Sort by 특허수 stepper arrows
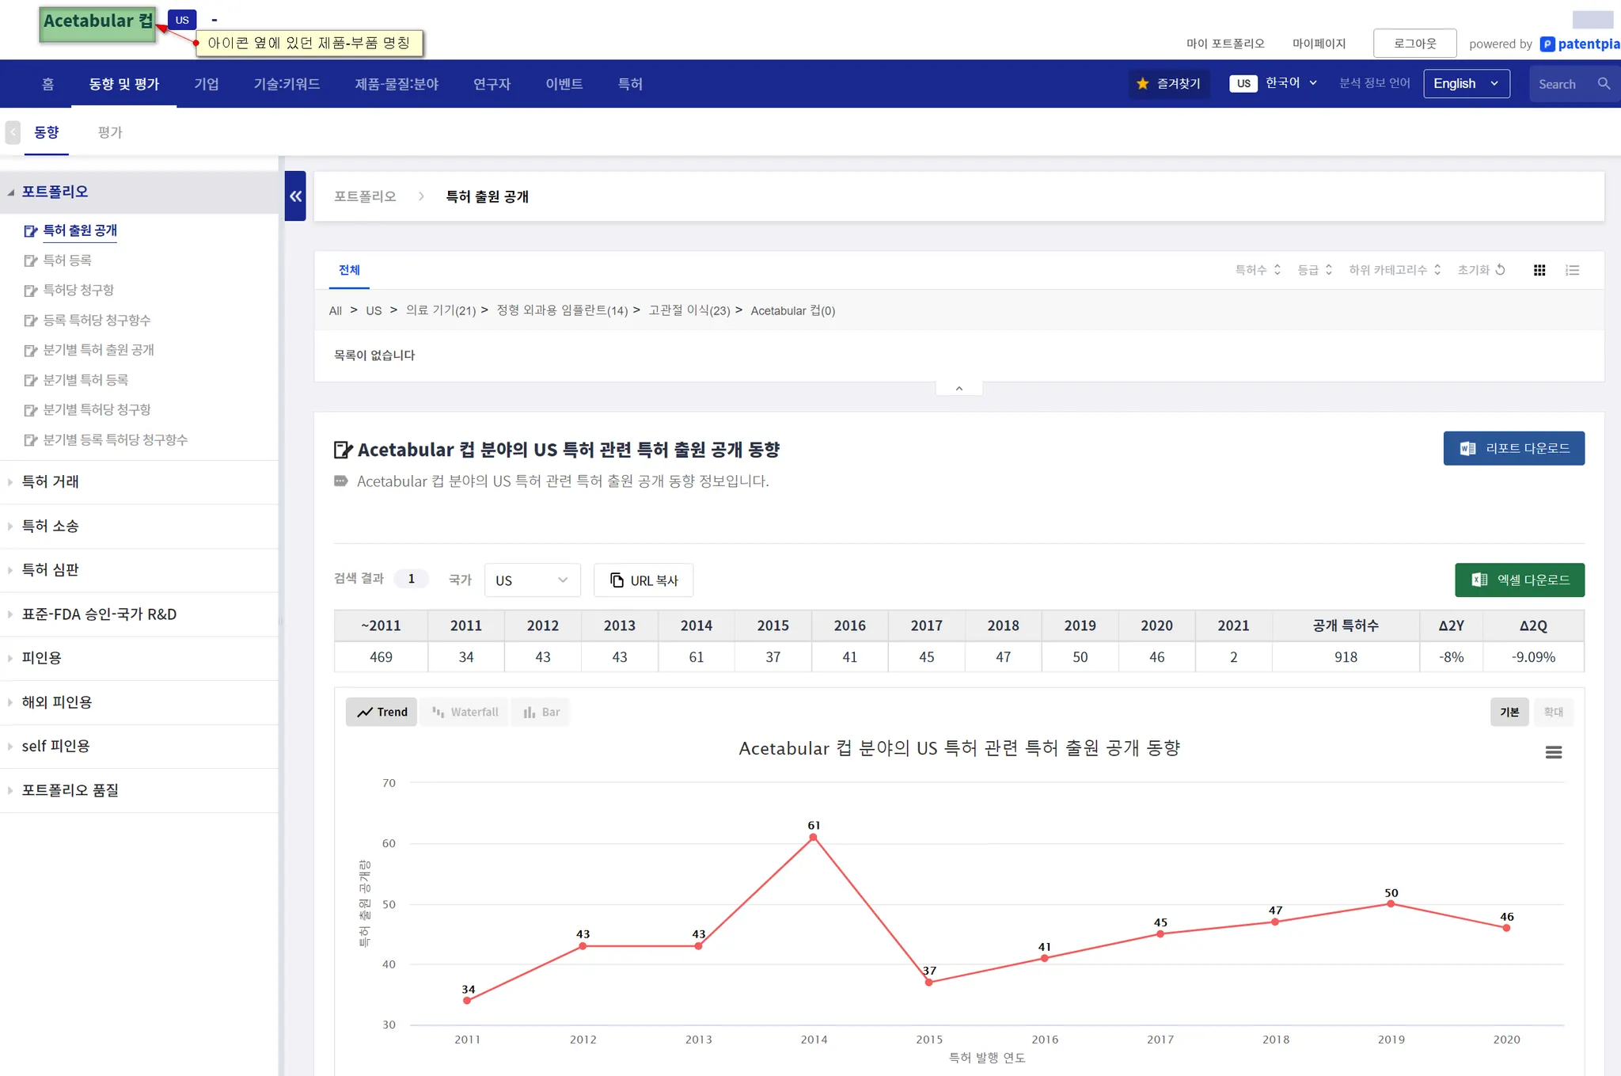The height and width of the screenshot is (1076, 1621). click(1277, 270)
